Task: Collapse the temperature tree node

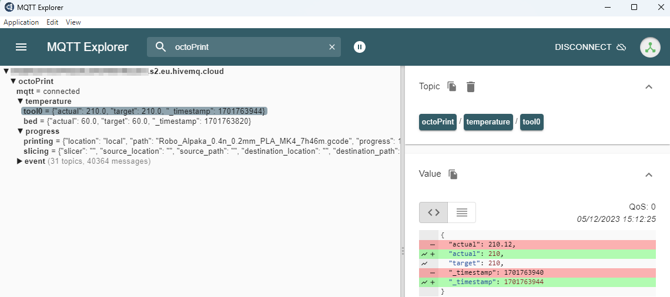Action: click(x=20, y=101)
